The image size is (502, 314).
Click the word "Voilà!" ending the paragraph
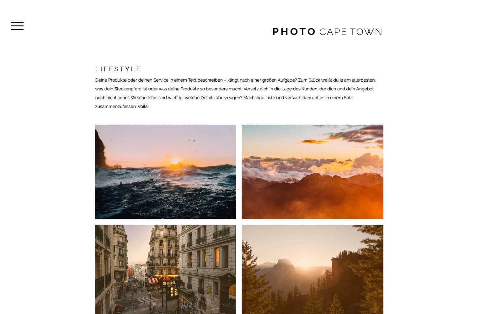pyautogui.click(x=143, y=106)
